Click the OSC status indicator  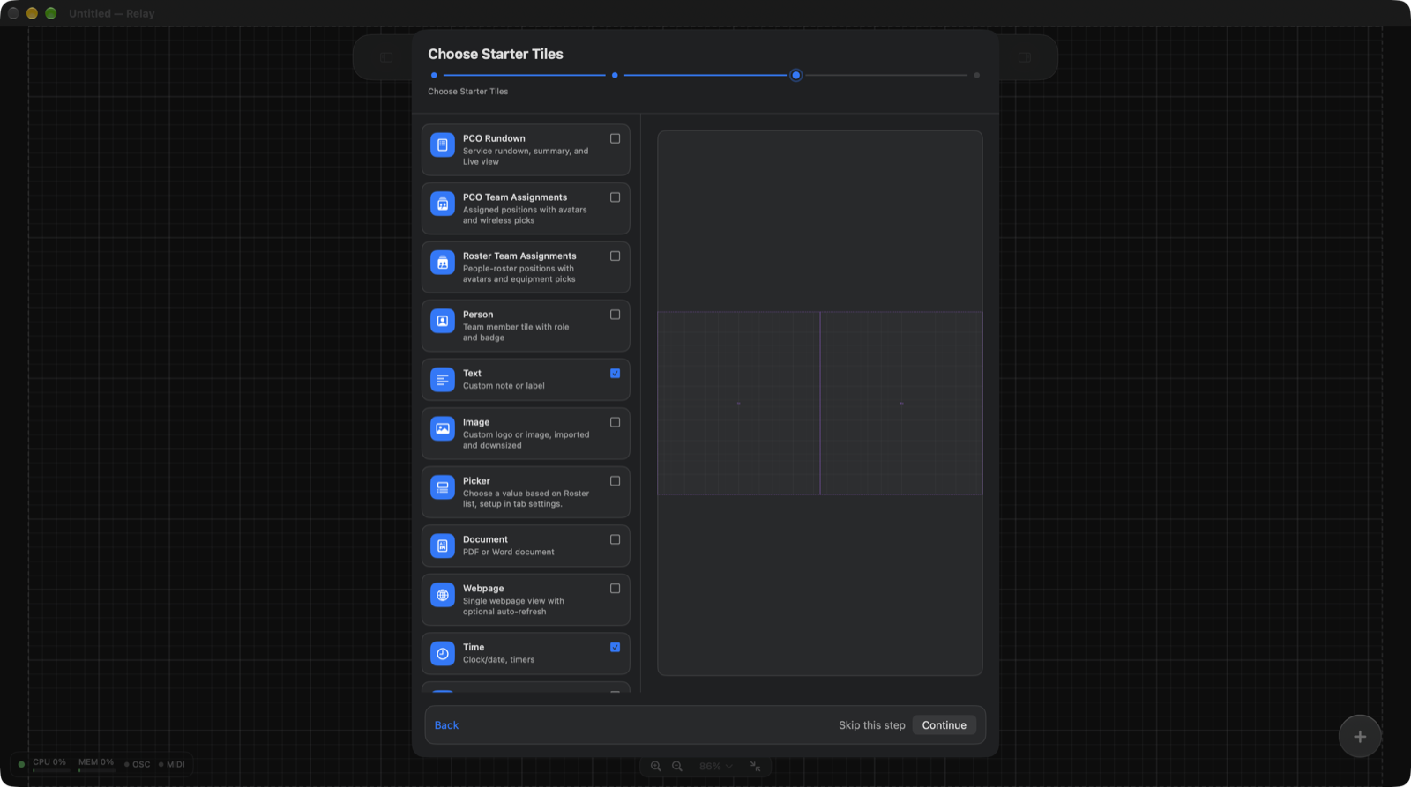pos(138,764)
